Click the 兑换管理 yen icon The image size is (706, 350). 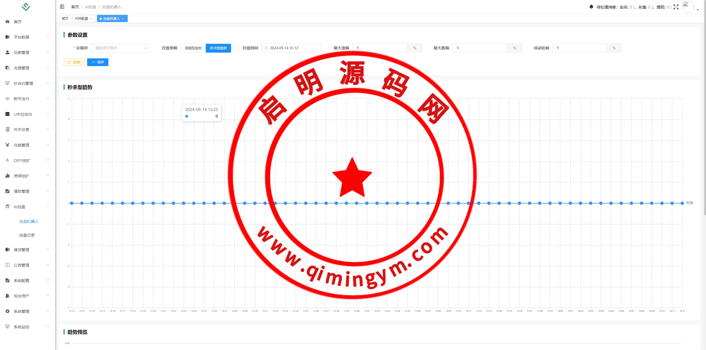(x=7, y=145)
